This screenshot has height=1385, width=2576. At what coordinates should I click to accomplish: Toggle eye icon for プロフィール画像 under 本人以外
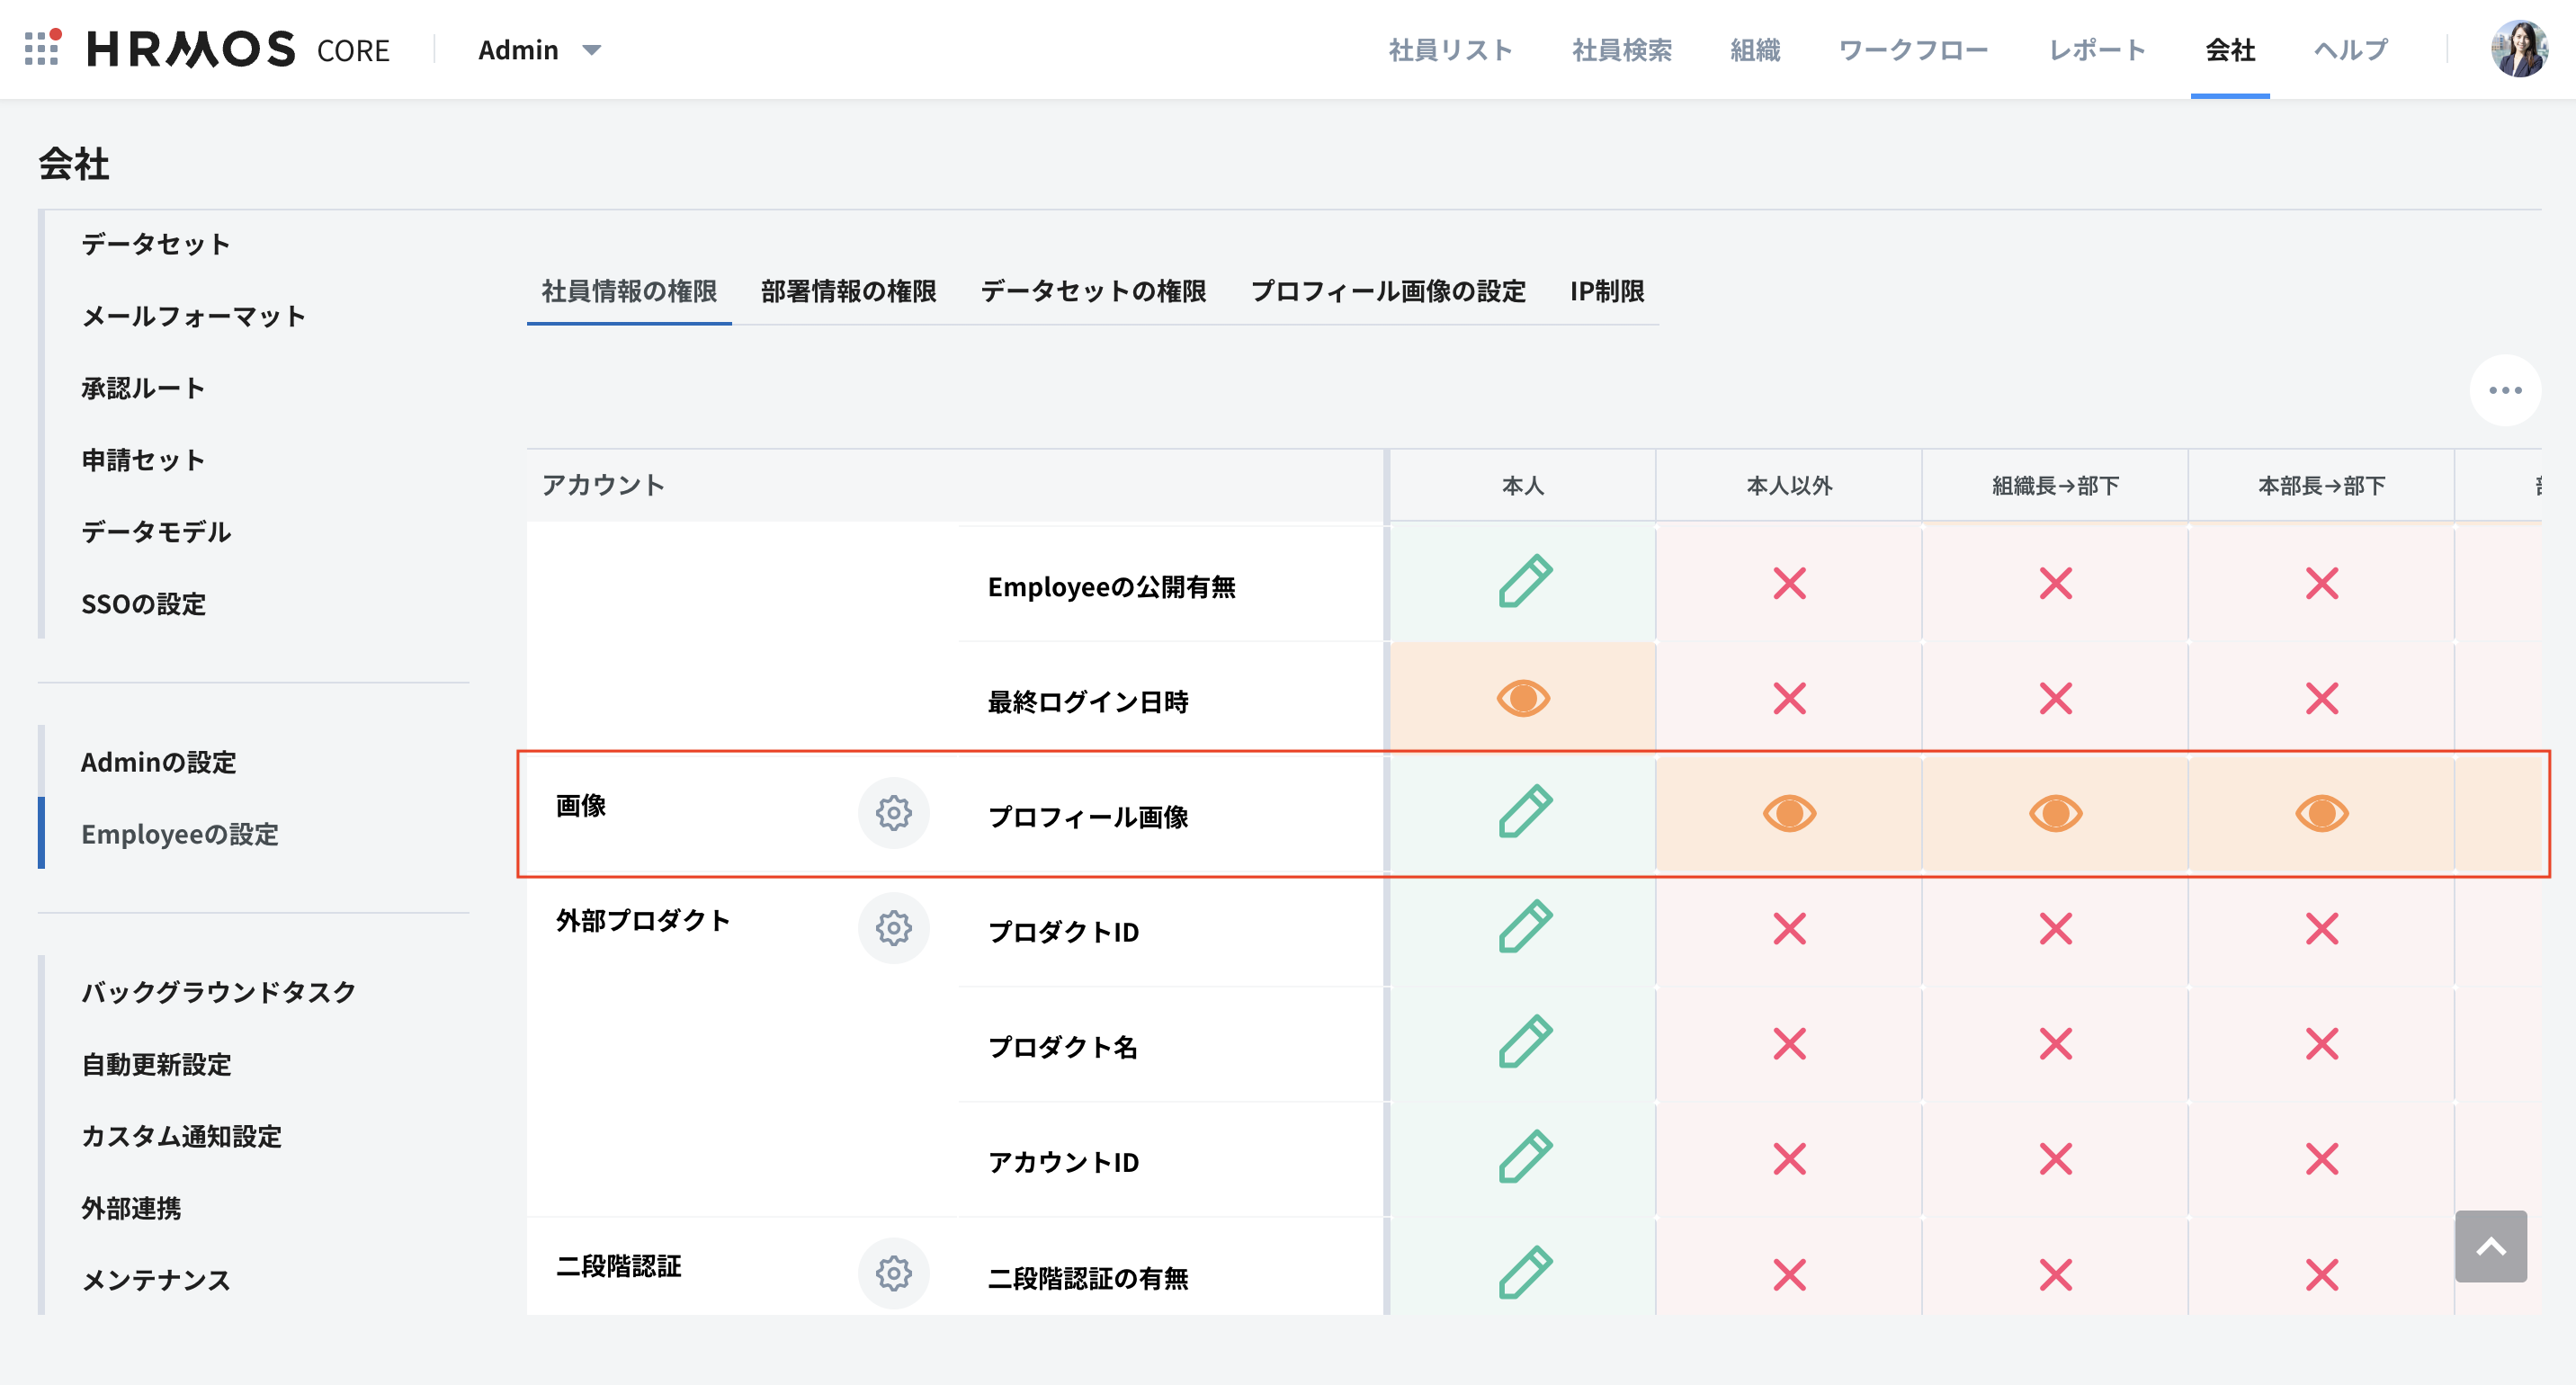pos(1789,813)
